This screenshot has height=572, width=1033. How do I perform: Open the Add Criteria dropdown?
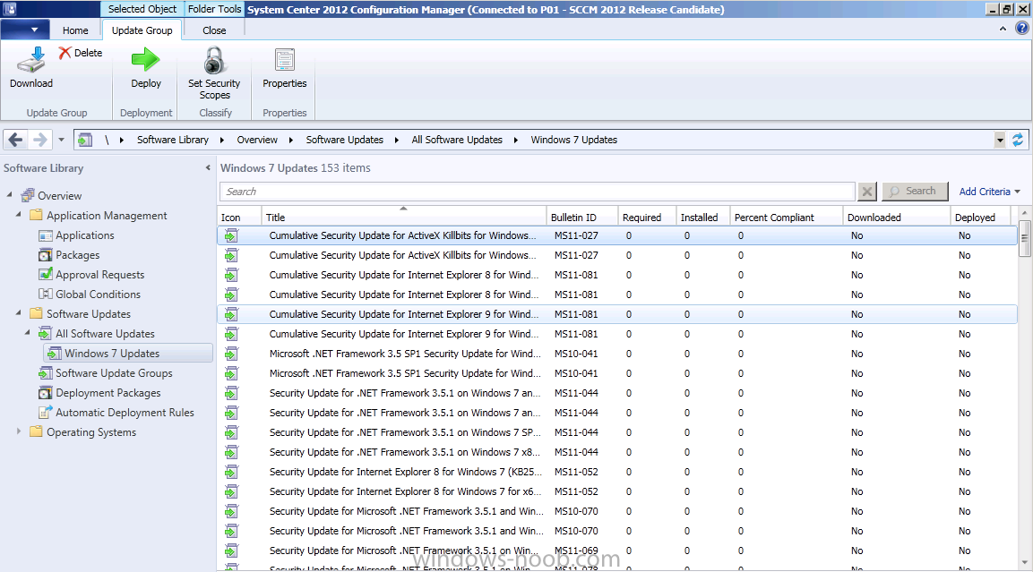[x=989, y=192]
